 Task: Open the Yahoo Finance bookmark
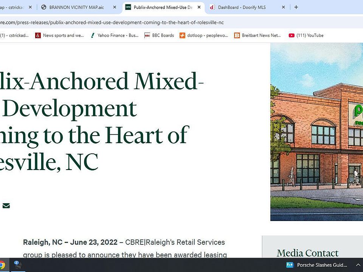click(115, 36)
